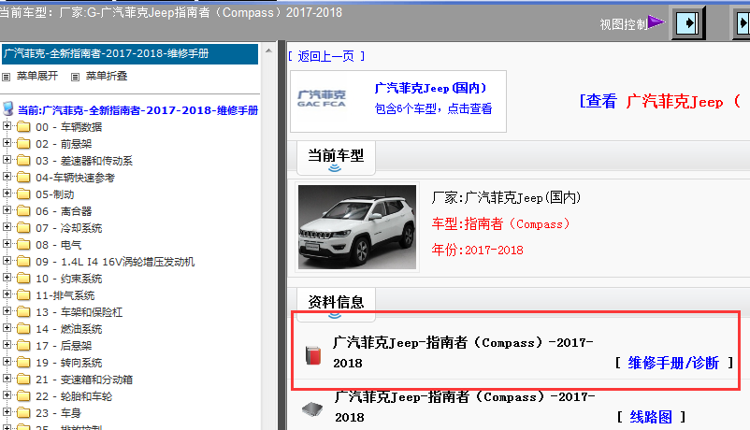Viewport: 750px width, 430px height.
Task: Select tree item 10 - 约束系统
Action: point(69,279)
